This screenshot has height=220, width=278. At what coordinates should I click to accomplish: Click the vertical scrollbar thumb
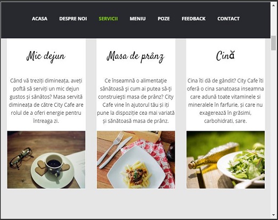(x=273, y=43)
